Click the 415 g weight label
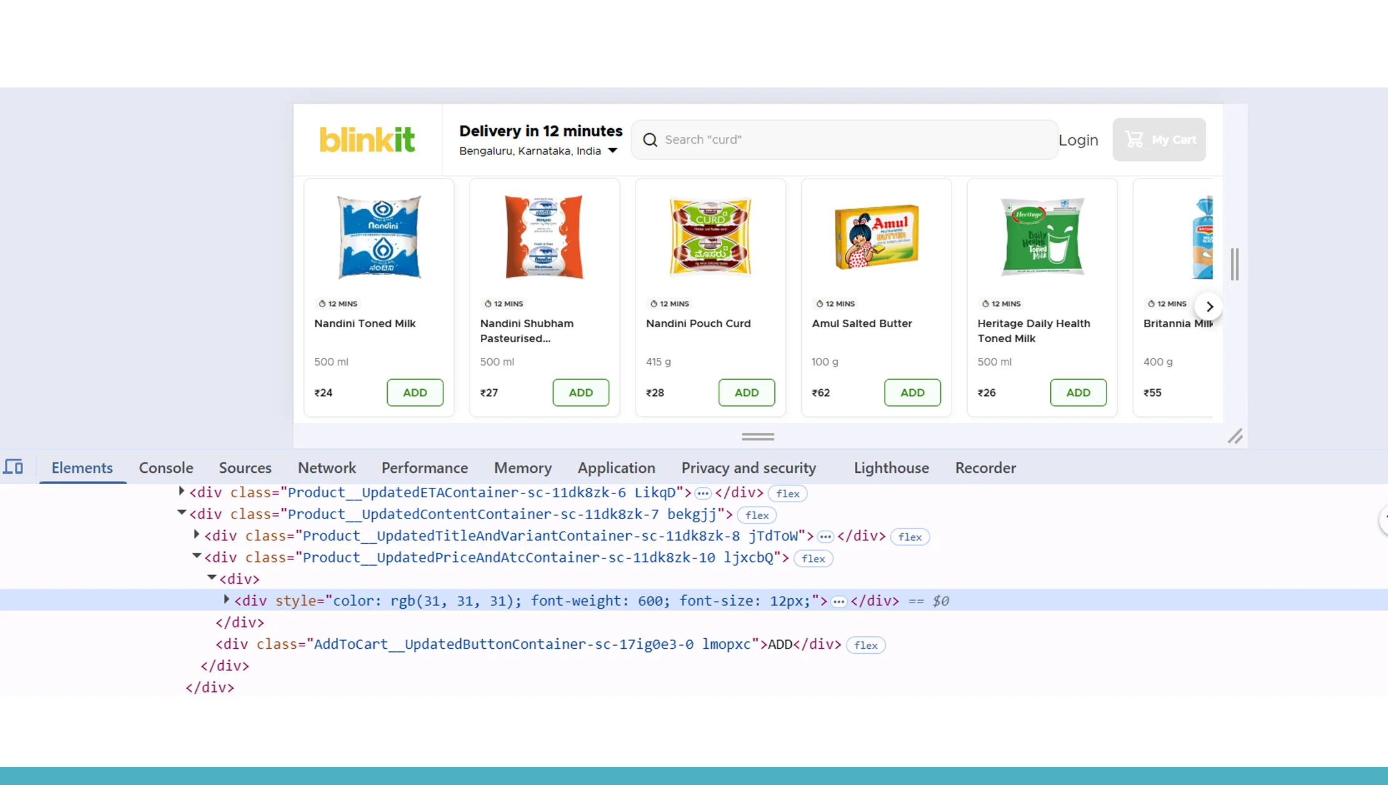The width and height of the screenshot is (1388, 785). [658, 362]
